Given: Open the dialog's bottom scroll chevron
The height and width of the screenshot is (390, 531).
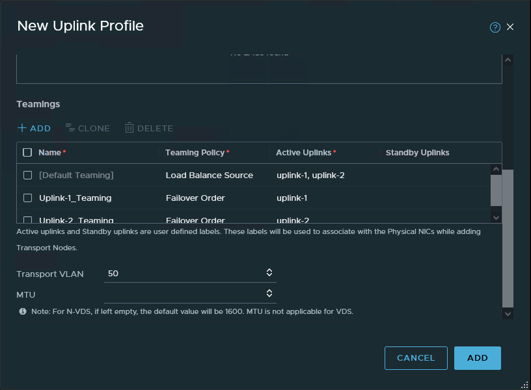Looking at the screenshot, I should 508,313.
